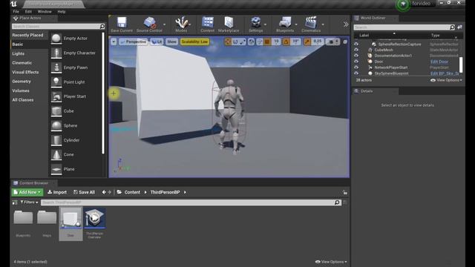The height and width of the screenshot is (267, 475).
Task: Open scale snap value 0.25 dropdown
Action: pos(317,42)
